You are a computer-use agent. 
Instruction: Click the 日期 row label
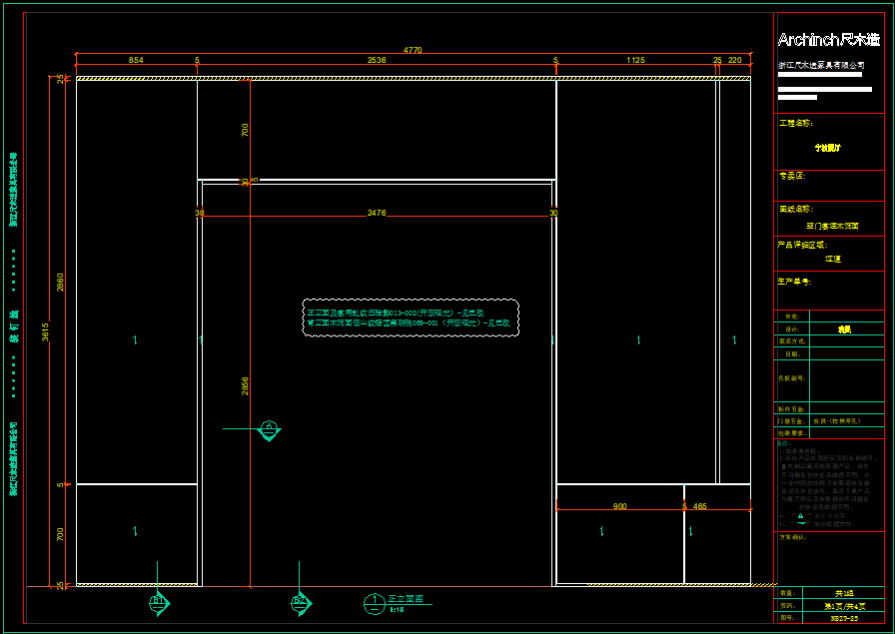pyautogui.click(x=792, y=353)
